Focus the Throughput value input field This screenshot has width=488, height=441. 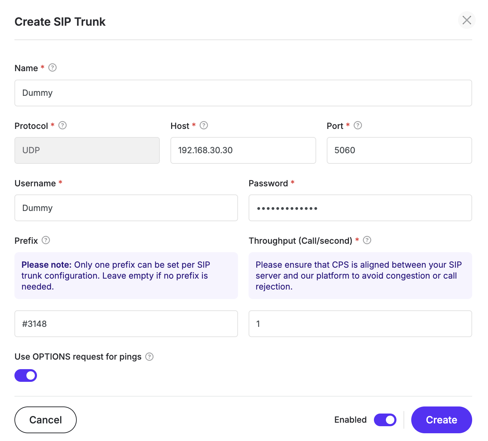(360, 324)
